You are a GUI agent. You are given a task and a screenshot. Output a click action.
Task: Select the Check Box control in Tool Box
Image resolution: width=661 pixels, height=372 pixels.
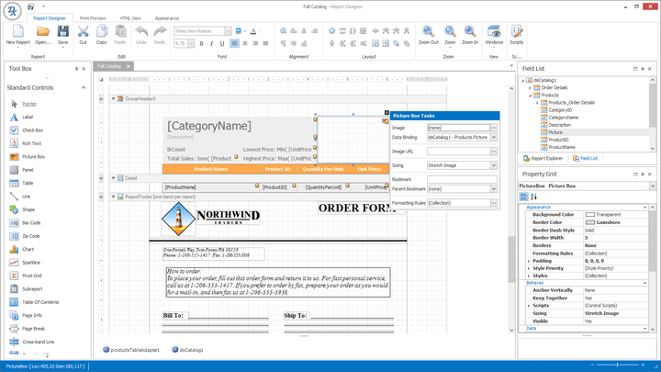[32, 130]
